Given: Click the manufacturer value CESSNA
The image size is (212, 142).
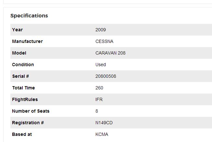Looking at the screenshot, I should pos(104,41).
